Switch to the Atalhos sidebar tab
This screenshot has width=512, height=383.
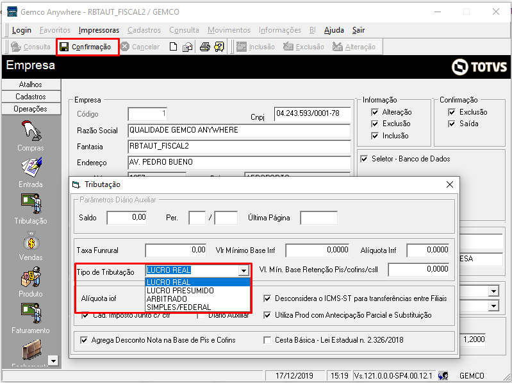click(31, 85)
